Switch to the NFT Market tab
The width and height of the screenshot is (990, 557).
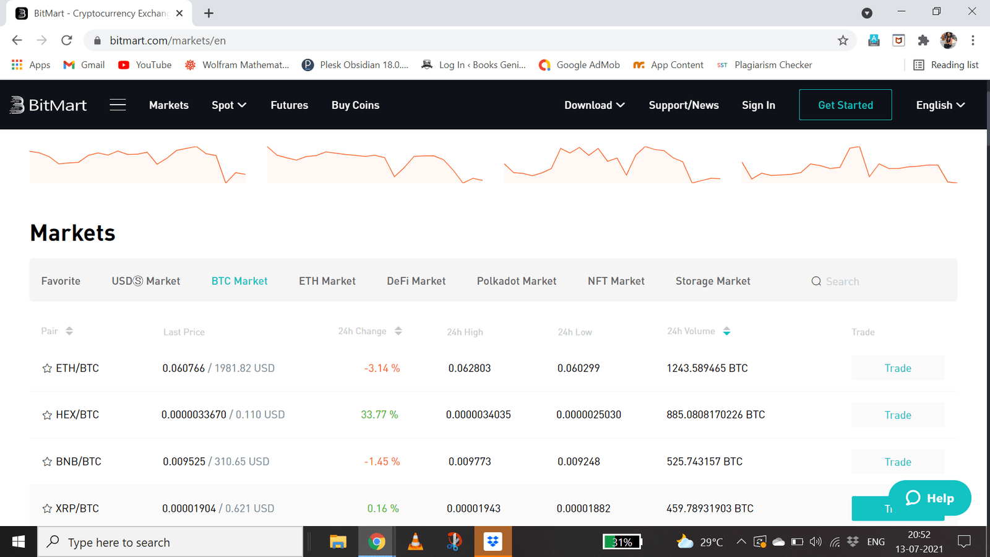point(616,281)
